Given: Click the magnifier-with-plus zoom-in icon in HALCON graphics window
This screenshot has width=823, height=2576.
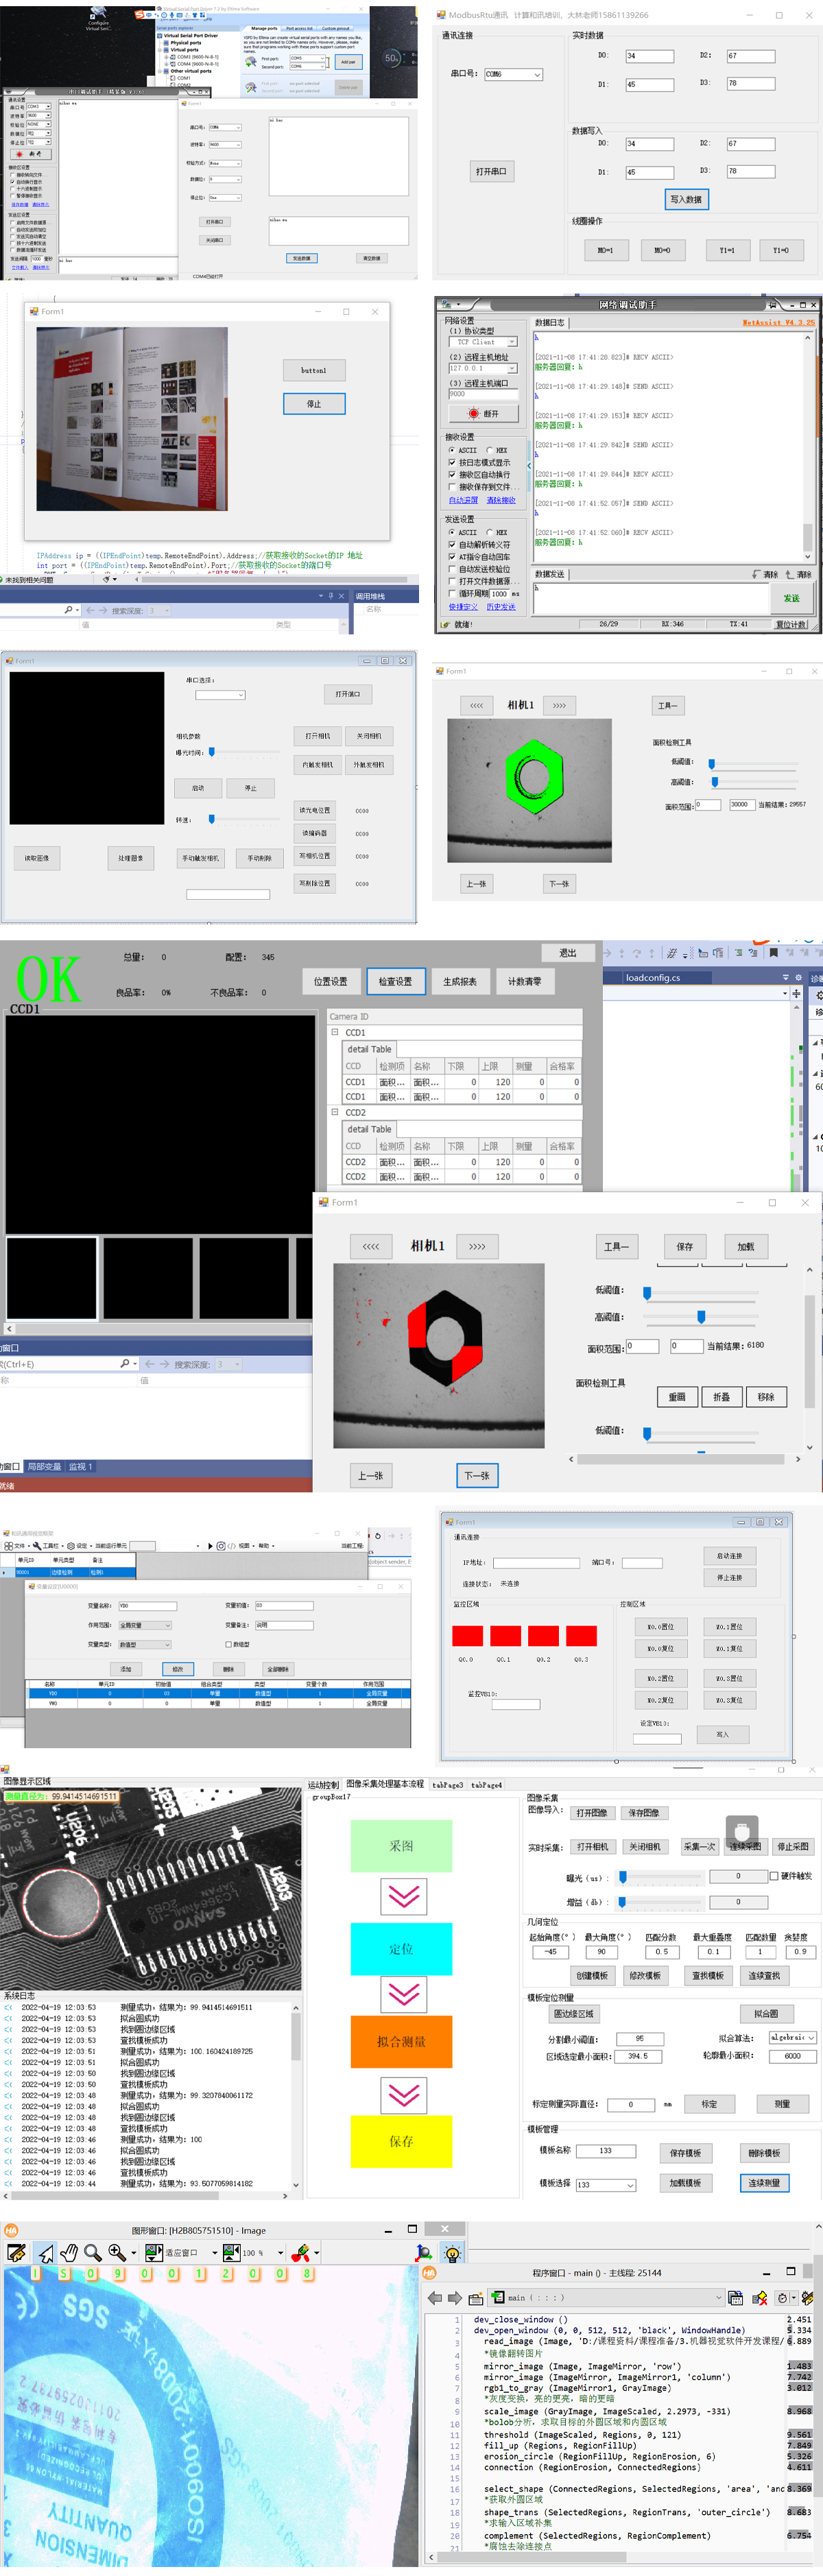Looking at the screenshot, I should coord(118,2253).
